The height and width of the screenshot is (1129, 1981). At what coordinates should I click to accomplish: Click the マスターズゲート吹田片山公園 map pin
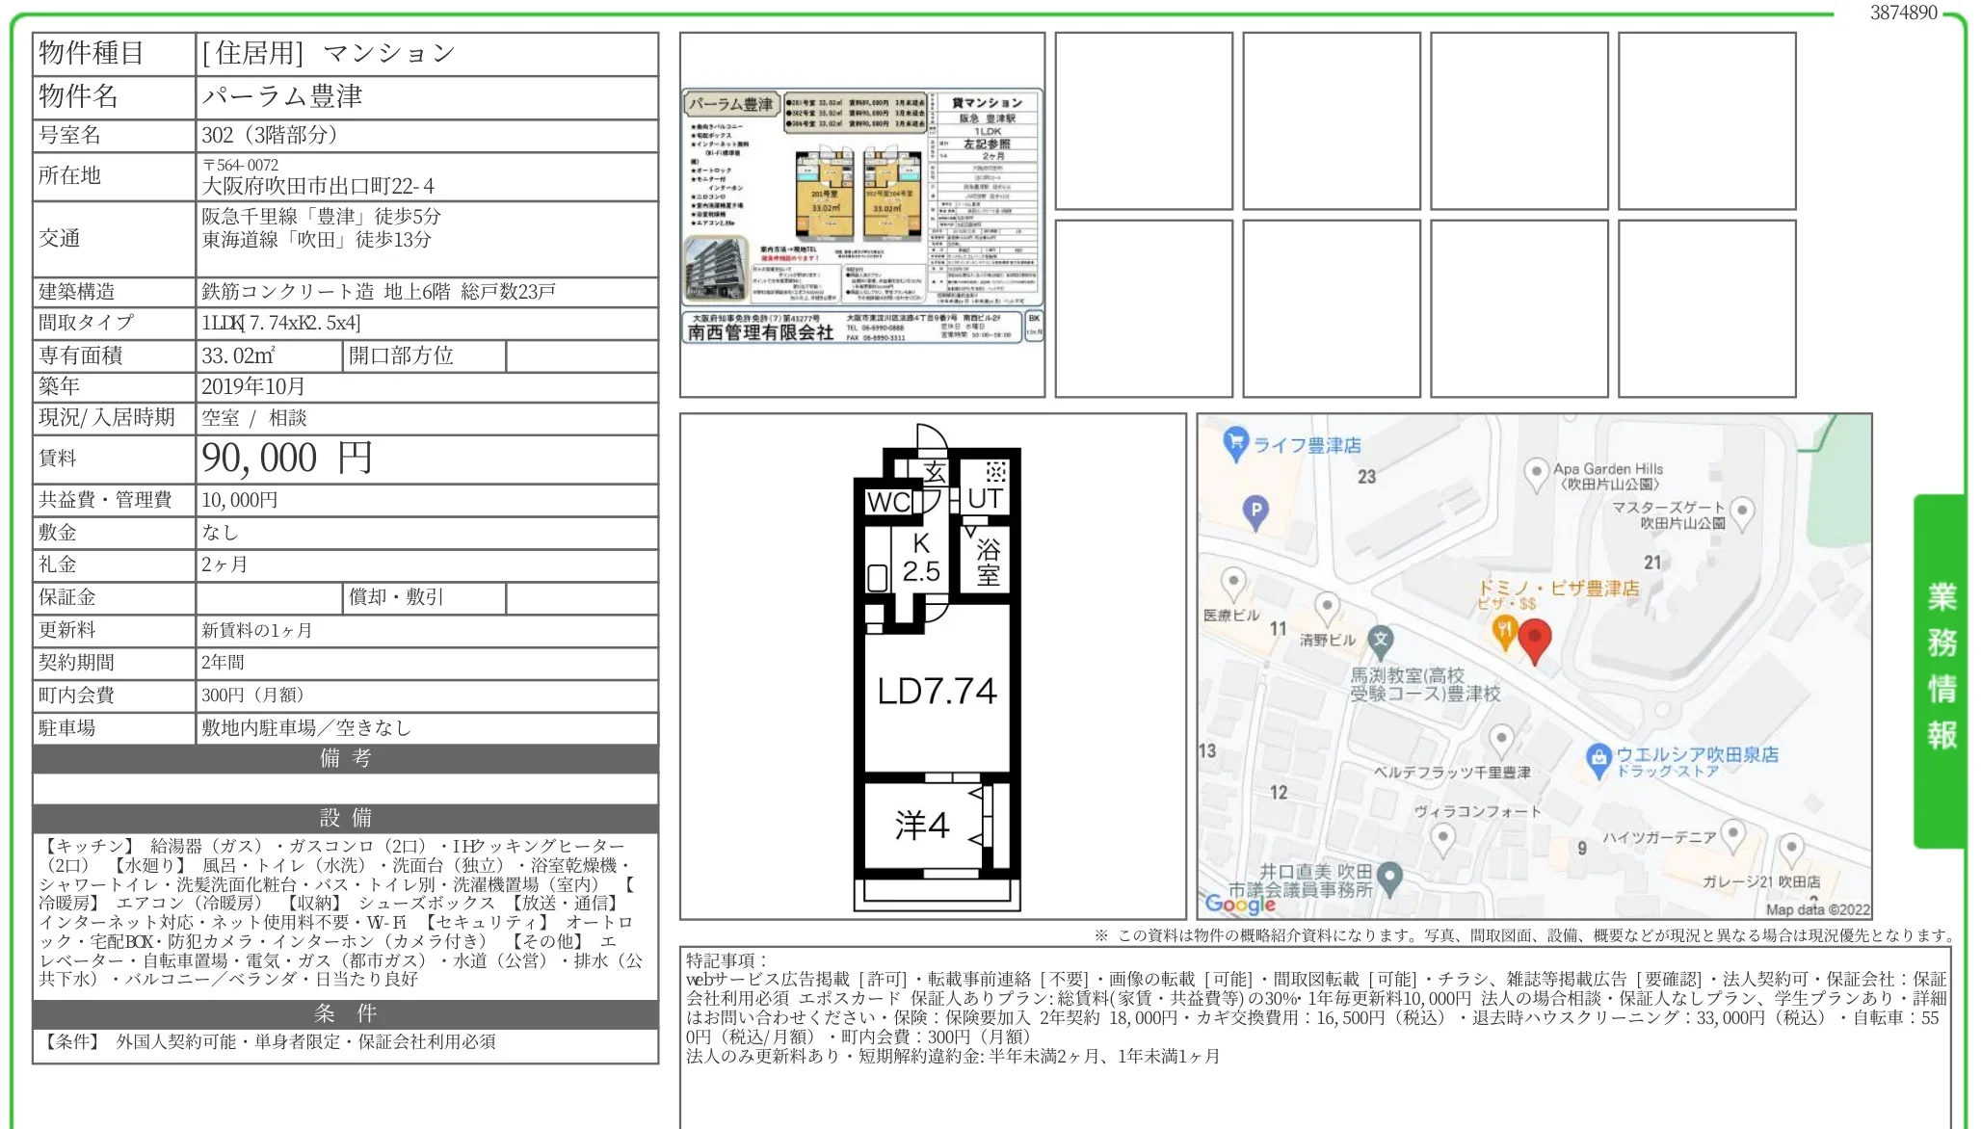tap(1742, 511)
